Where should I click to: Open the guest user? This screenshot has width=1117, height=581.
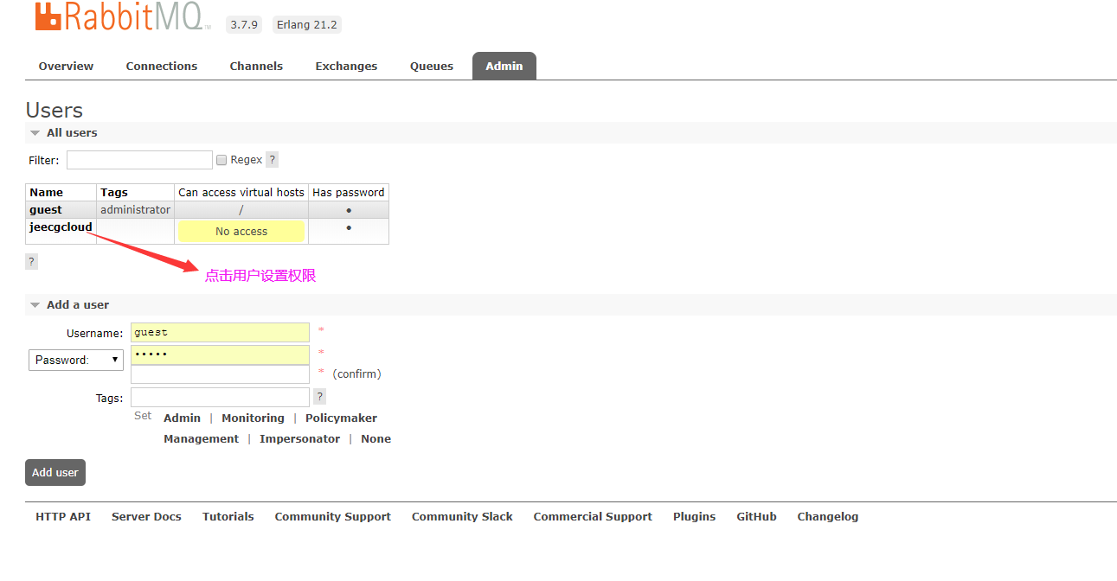click(46, 210)
